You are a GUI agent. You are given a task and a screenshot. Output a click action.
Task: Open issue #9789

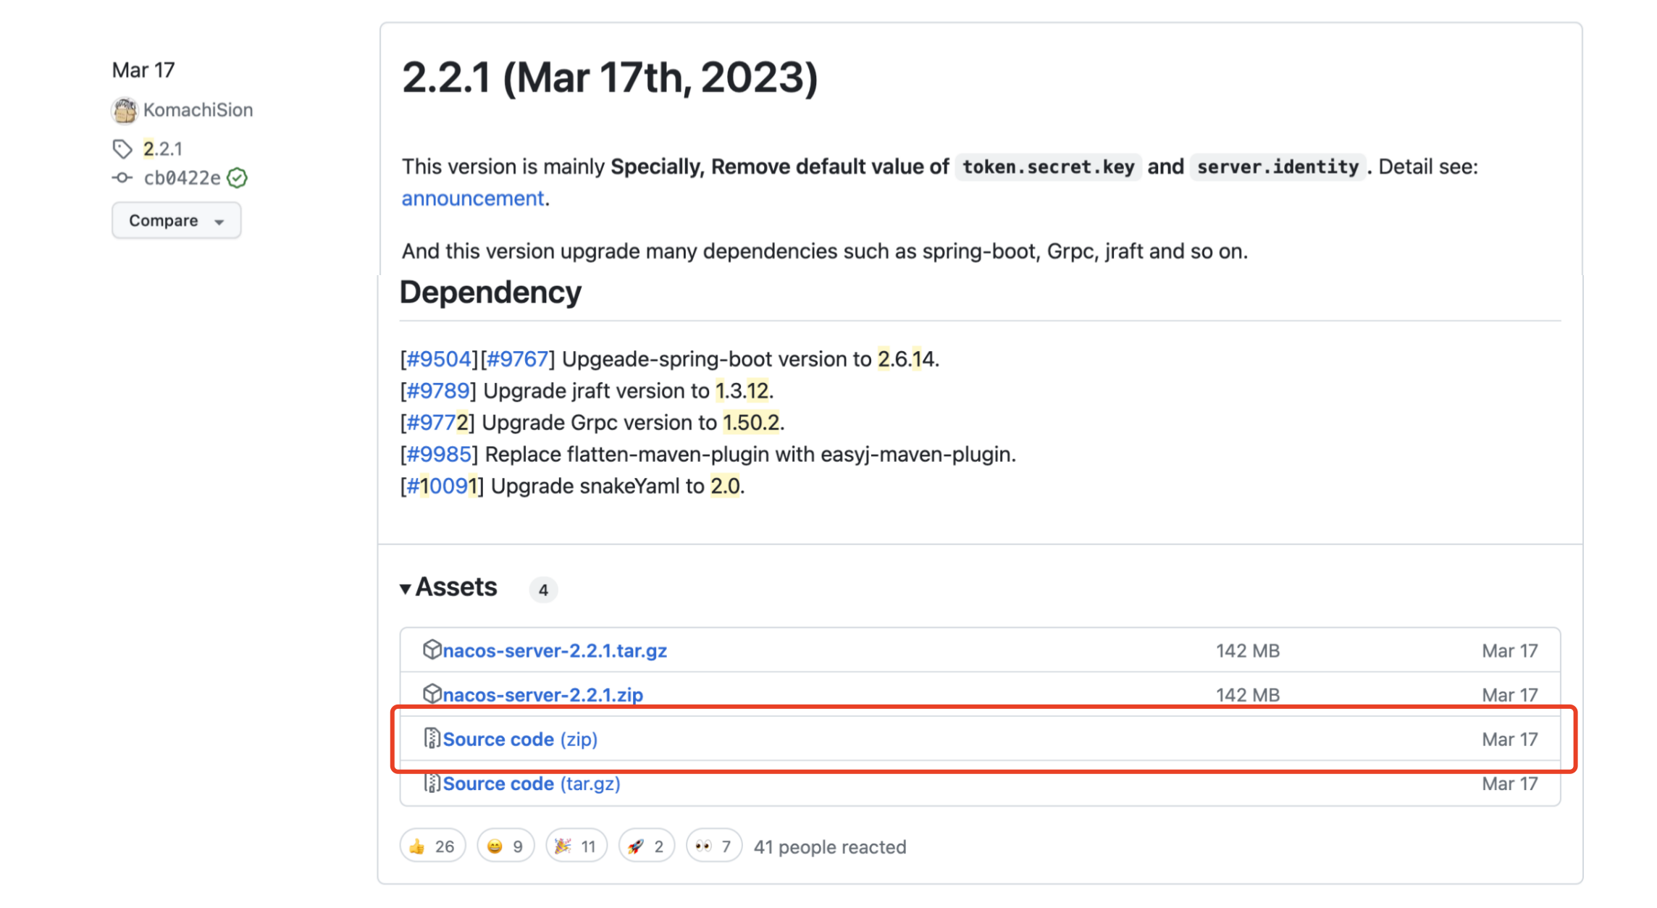click(438, 391)
